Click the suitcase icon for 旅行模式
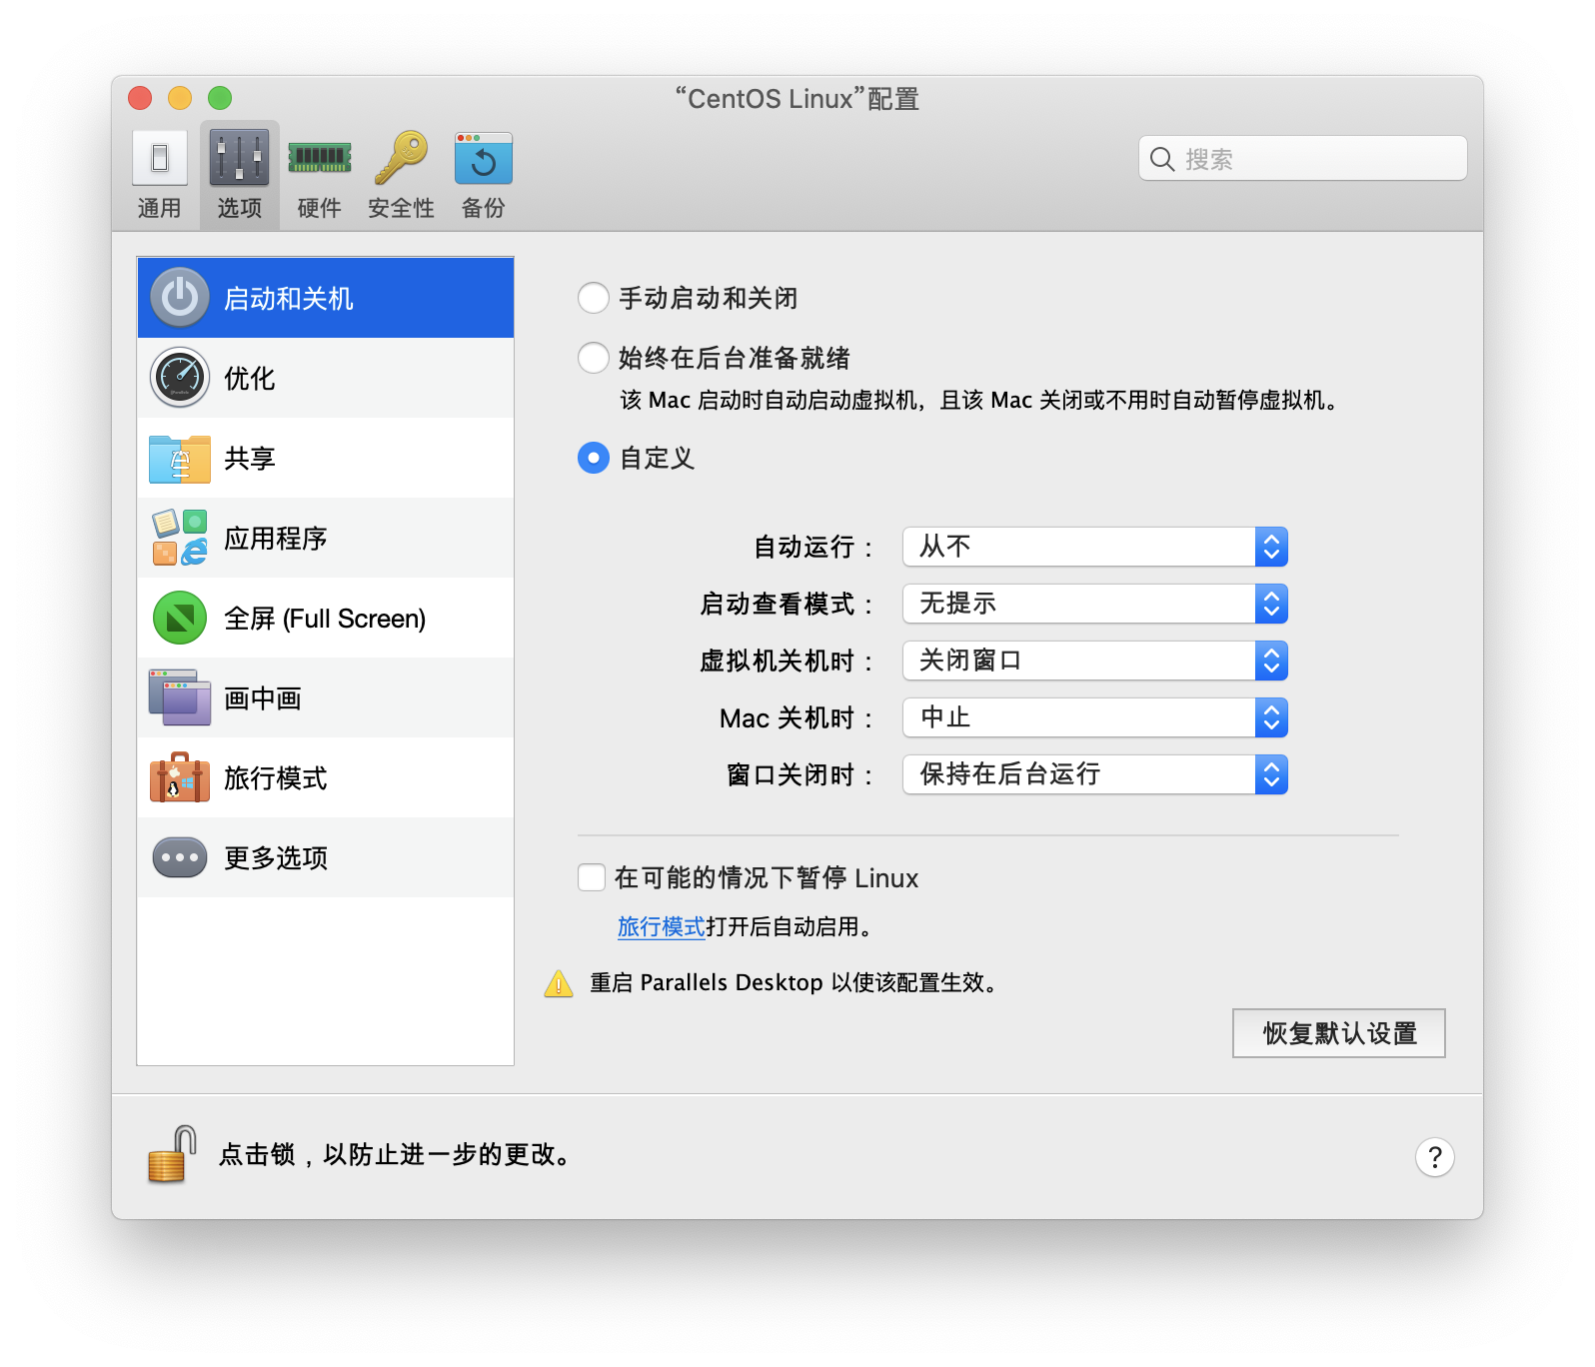 tap(180, 777)
